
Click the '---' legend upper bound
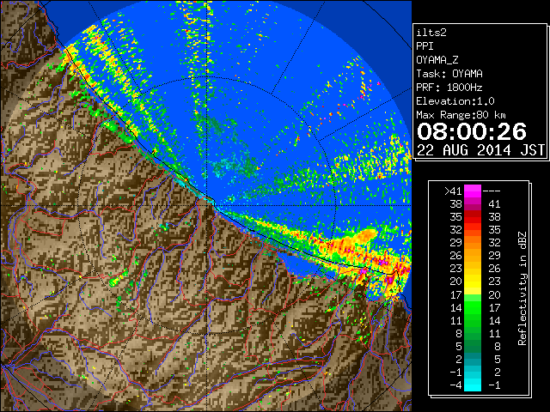(492, 191)
